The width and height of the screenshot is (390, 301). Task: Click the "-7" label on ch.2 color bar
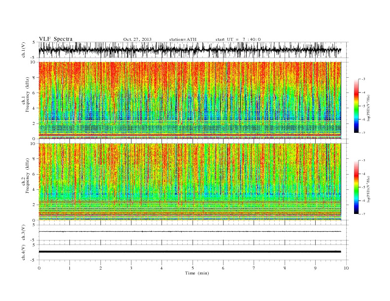pyautogui.click(x=363, y=214)
